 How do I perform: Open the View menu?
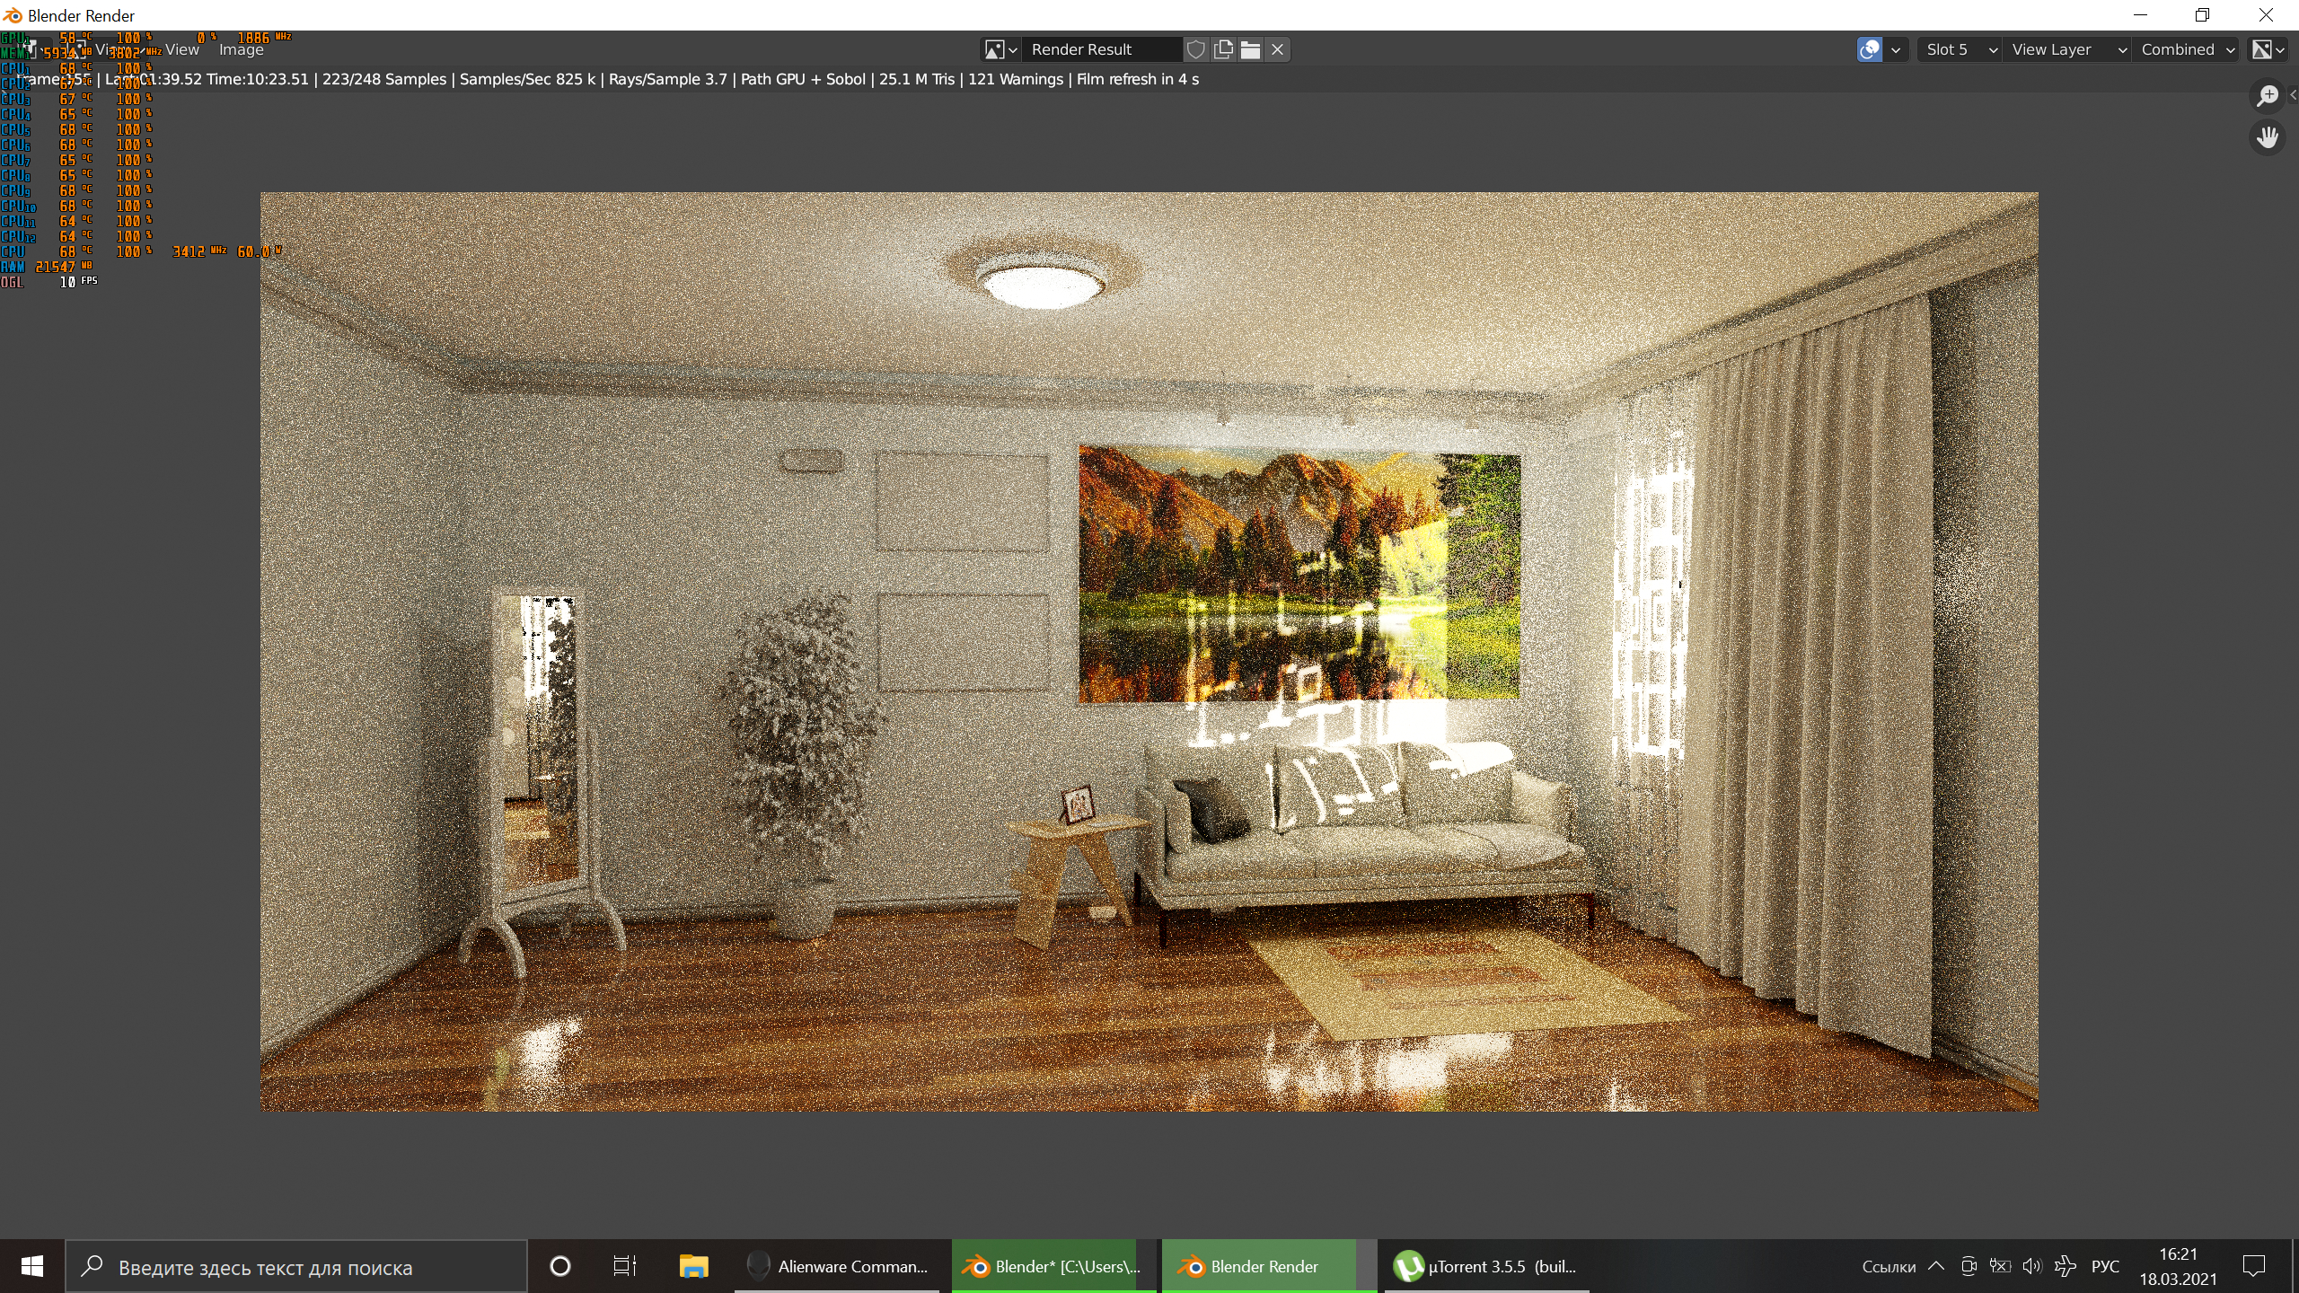(x=181, y=49)
